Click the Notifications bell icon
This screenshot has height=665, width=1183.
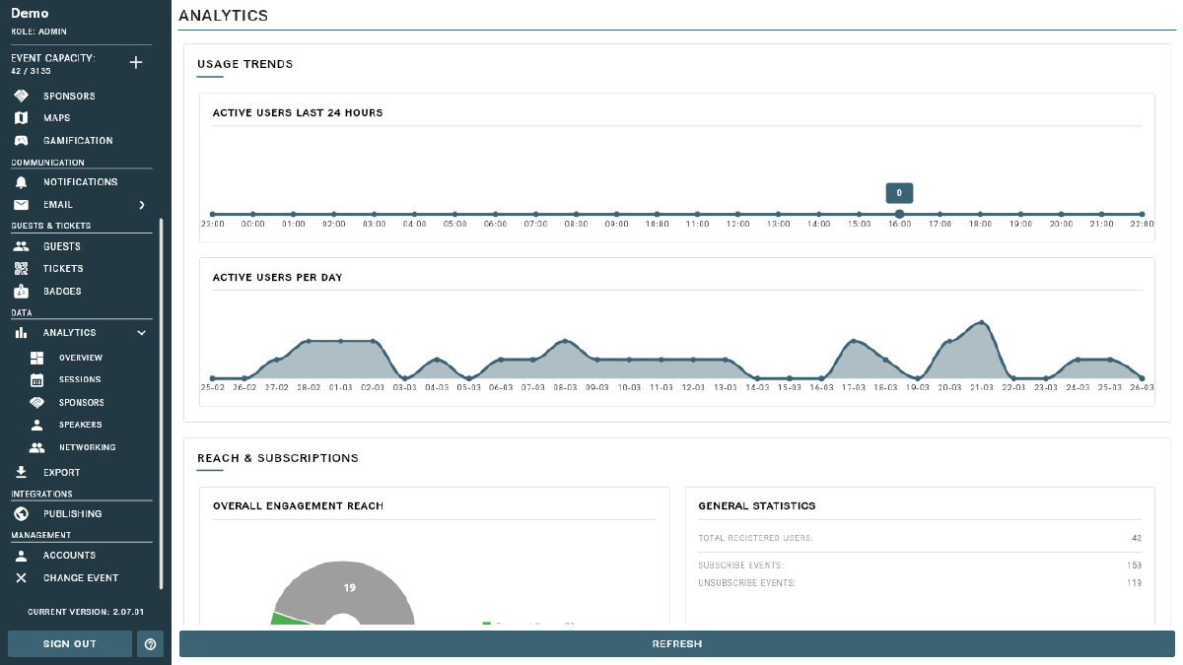pyautogui.click(x=22, y=181)
